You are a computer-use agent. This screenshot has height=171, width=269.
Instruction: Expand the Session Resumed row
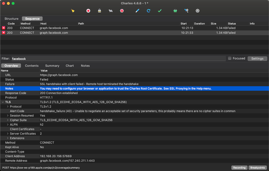coord(8,116)
